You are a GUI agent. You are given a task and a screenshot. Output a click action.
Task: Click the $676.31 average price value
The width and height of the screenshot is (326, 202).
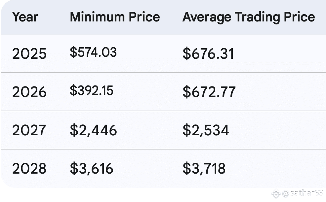point(208,54)
